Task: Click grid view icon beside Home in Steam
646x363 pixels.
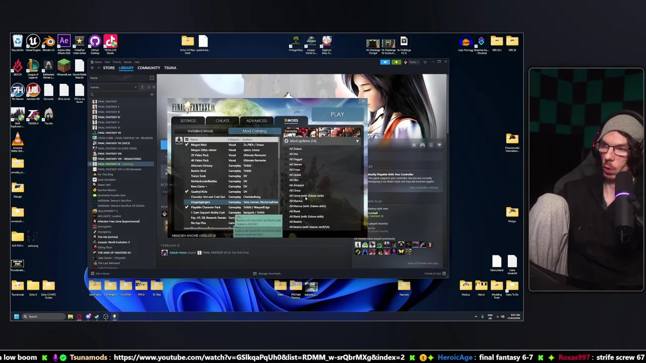Action: (152, 78)
